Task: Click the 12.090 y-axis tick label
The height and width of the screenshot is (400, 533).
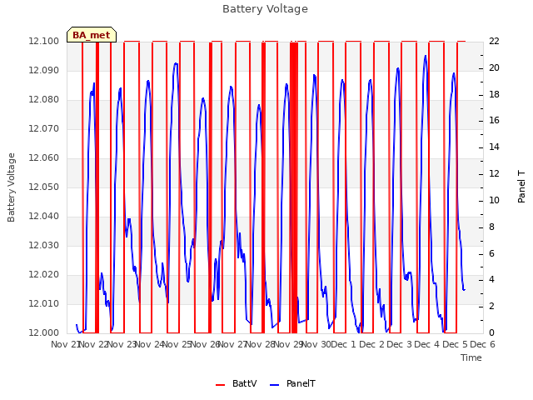Action: pyautogui.click(x=43, y=70)
